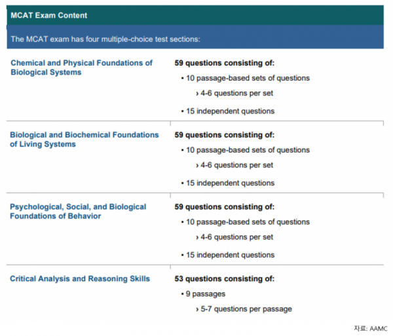Open Biological and Biochemical Foundations of Living Systems
Screen dimensions: 393x336
(84, 140)
